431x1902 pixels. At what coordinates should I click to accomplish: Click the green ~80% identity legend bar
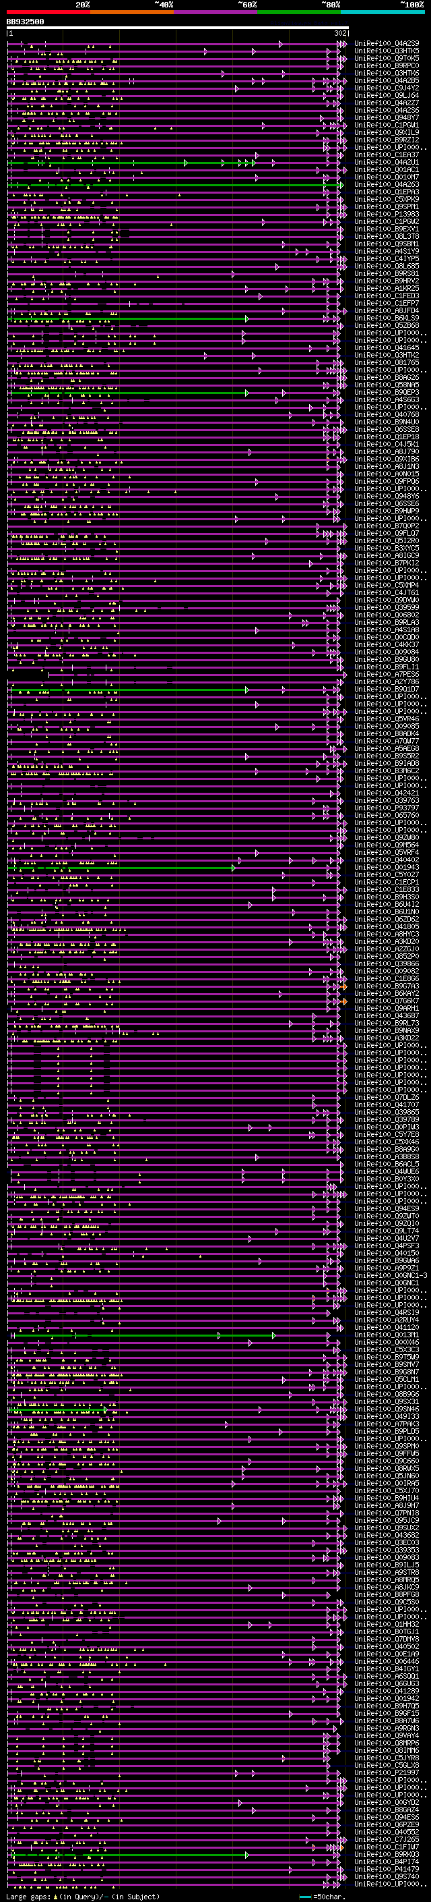[x=299, y=12]
